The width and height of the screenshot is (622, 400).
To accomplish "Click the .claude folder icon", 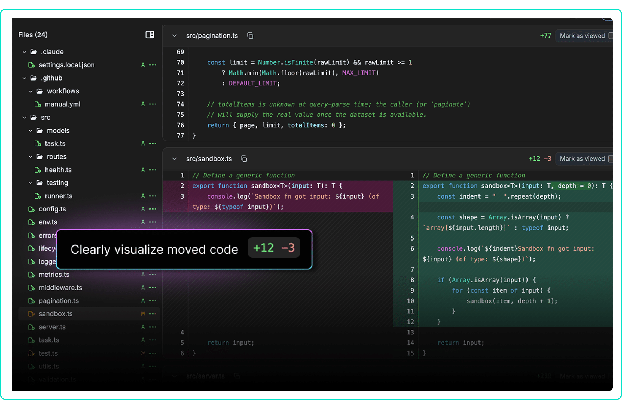I will (x=33, y=52).
